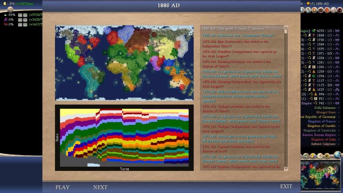Viewport: 343px width, 193px height.
Task: Click the score-over-turns graph
Action: (124, 138)
